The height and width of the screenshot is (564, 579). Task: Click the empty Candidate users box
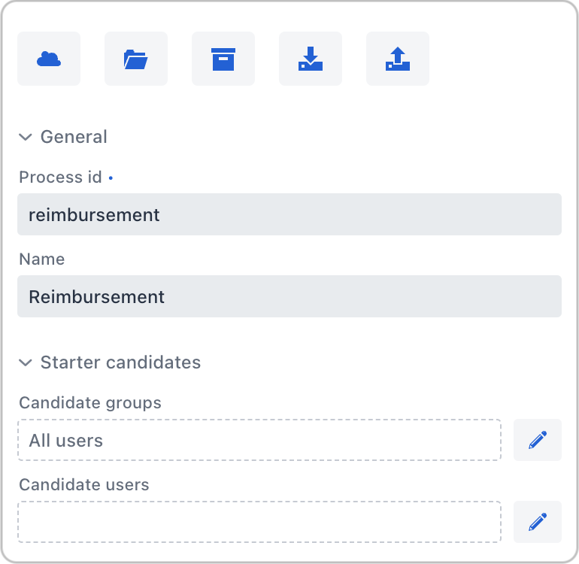(259, 522)
